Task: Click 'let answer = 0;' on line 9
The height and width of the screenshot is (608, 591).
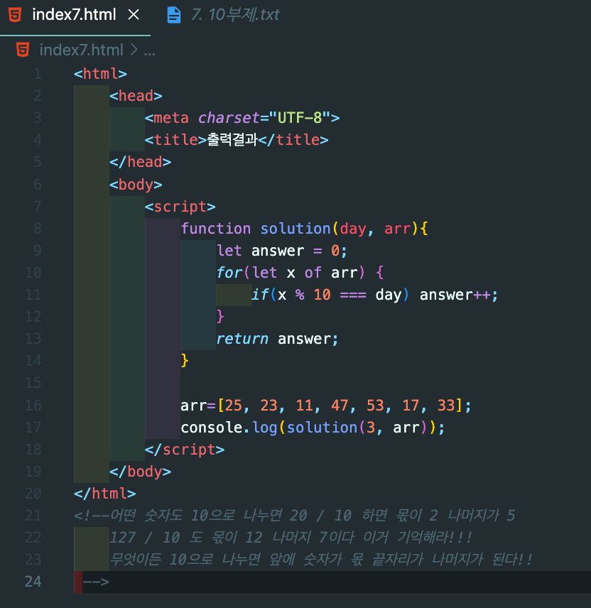Action: 282,251
